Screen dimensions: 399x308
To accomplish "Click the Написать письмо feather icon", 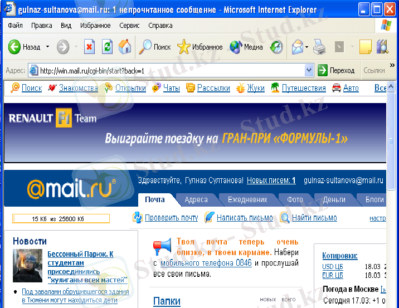I will tap(210, 217).
